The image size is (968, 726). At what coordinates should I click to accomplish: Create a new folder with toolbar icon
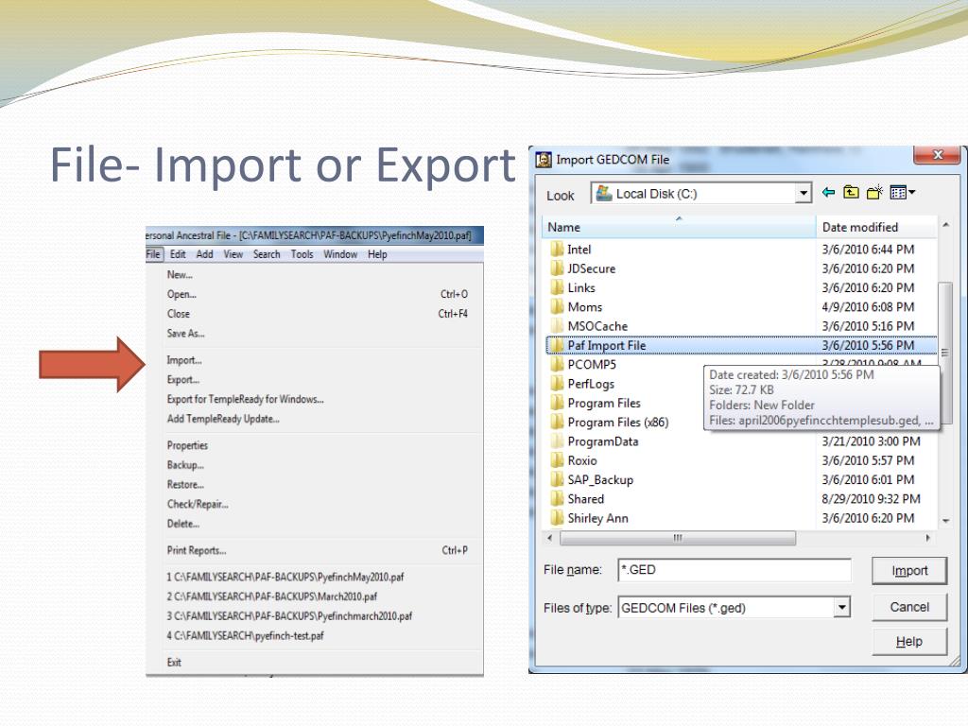(874, 193)
